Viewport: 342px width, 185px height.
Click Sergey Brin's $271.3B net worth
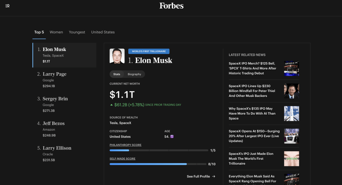(x=49, y=110)
